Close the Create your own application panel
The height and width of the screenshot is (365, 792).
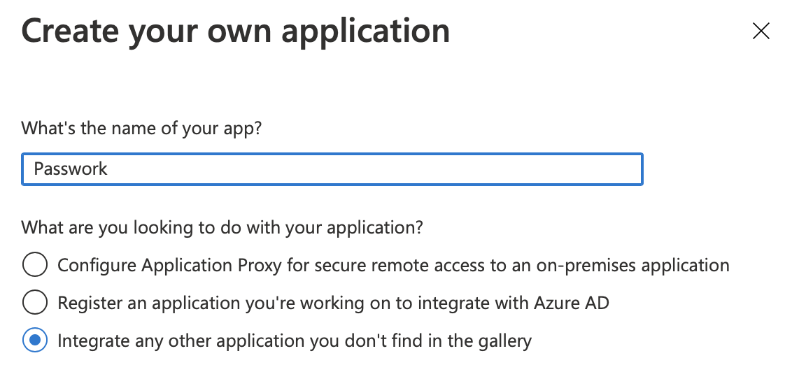pos(761,31)
